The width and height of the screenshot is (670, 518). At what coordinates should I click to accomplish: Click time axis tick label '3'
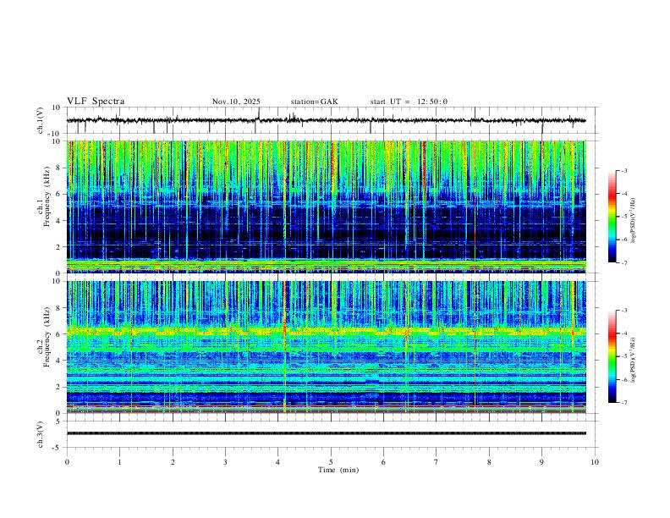(225, 462)
